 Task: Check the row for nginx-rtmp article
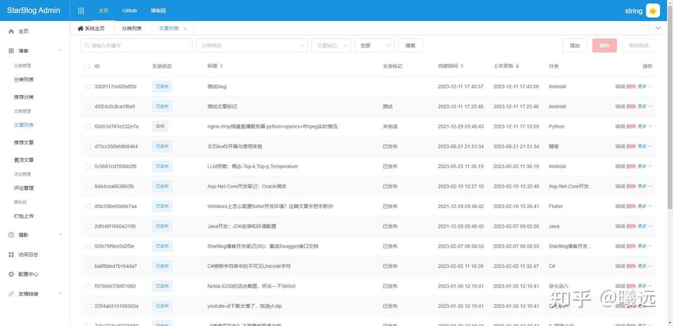[88, 126]
